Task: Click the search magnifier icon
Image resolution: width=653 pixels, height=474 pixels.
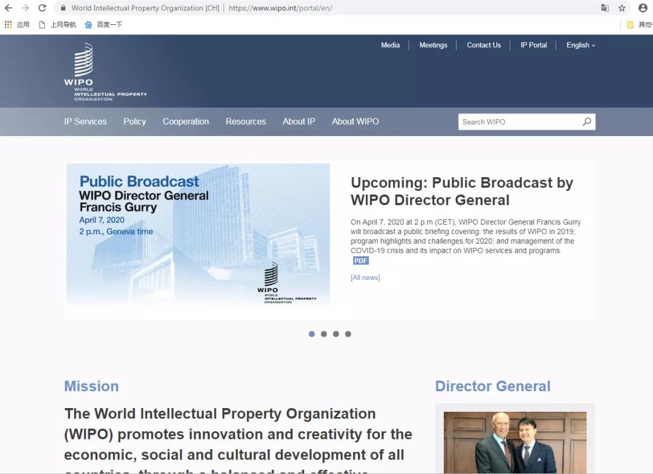Action: (x=586, y=122)
